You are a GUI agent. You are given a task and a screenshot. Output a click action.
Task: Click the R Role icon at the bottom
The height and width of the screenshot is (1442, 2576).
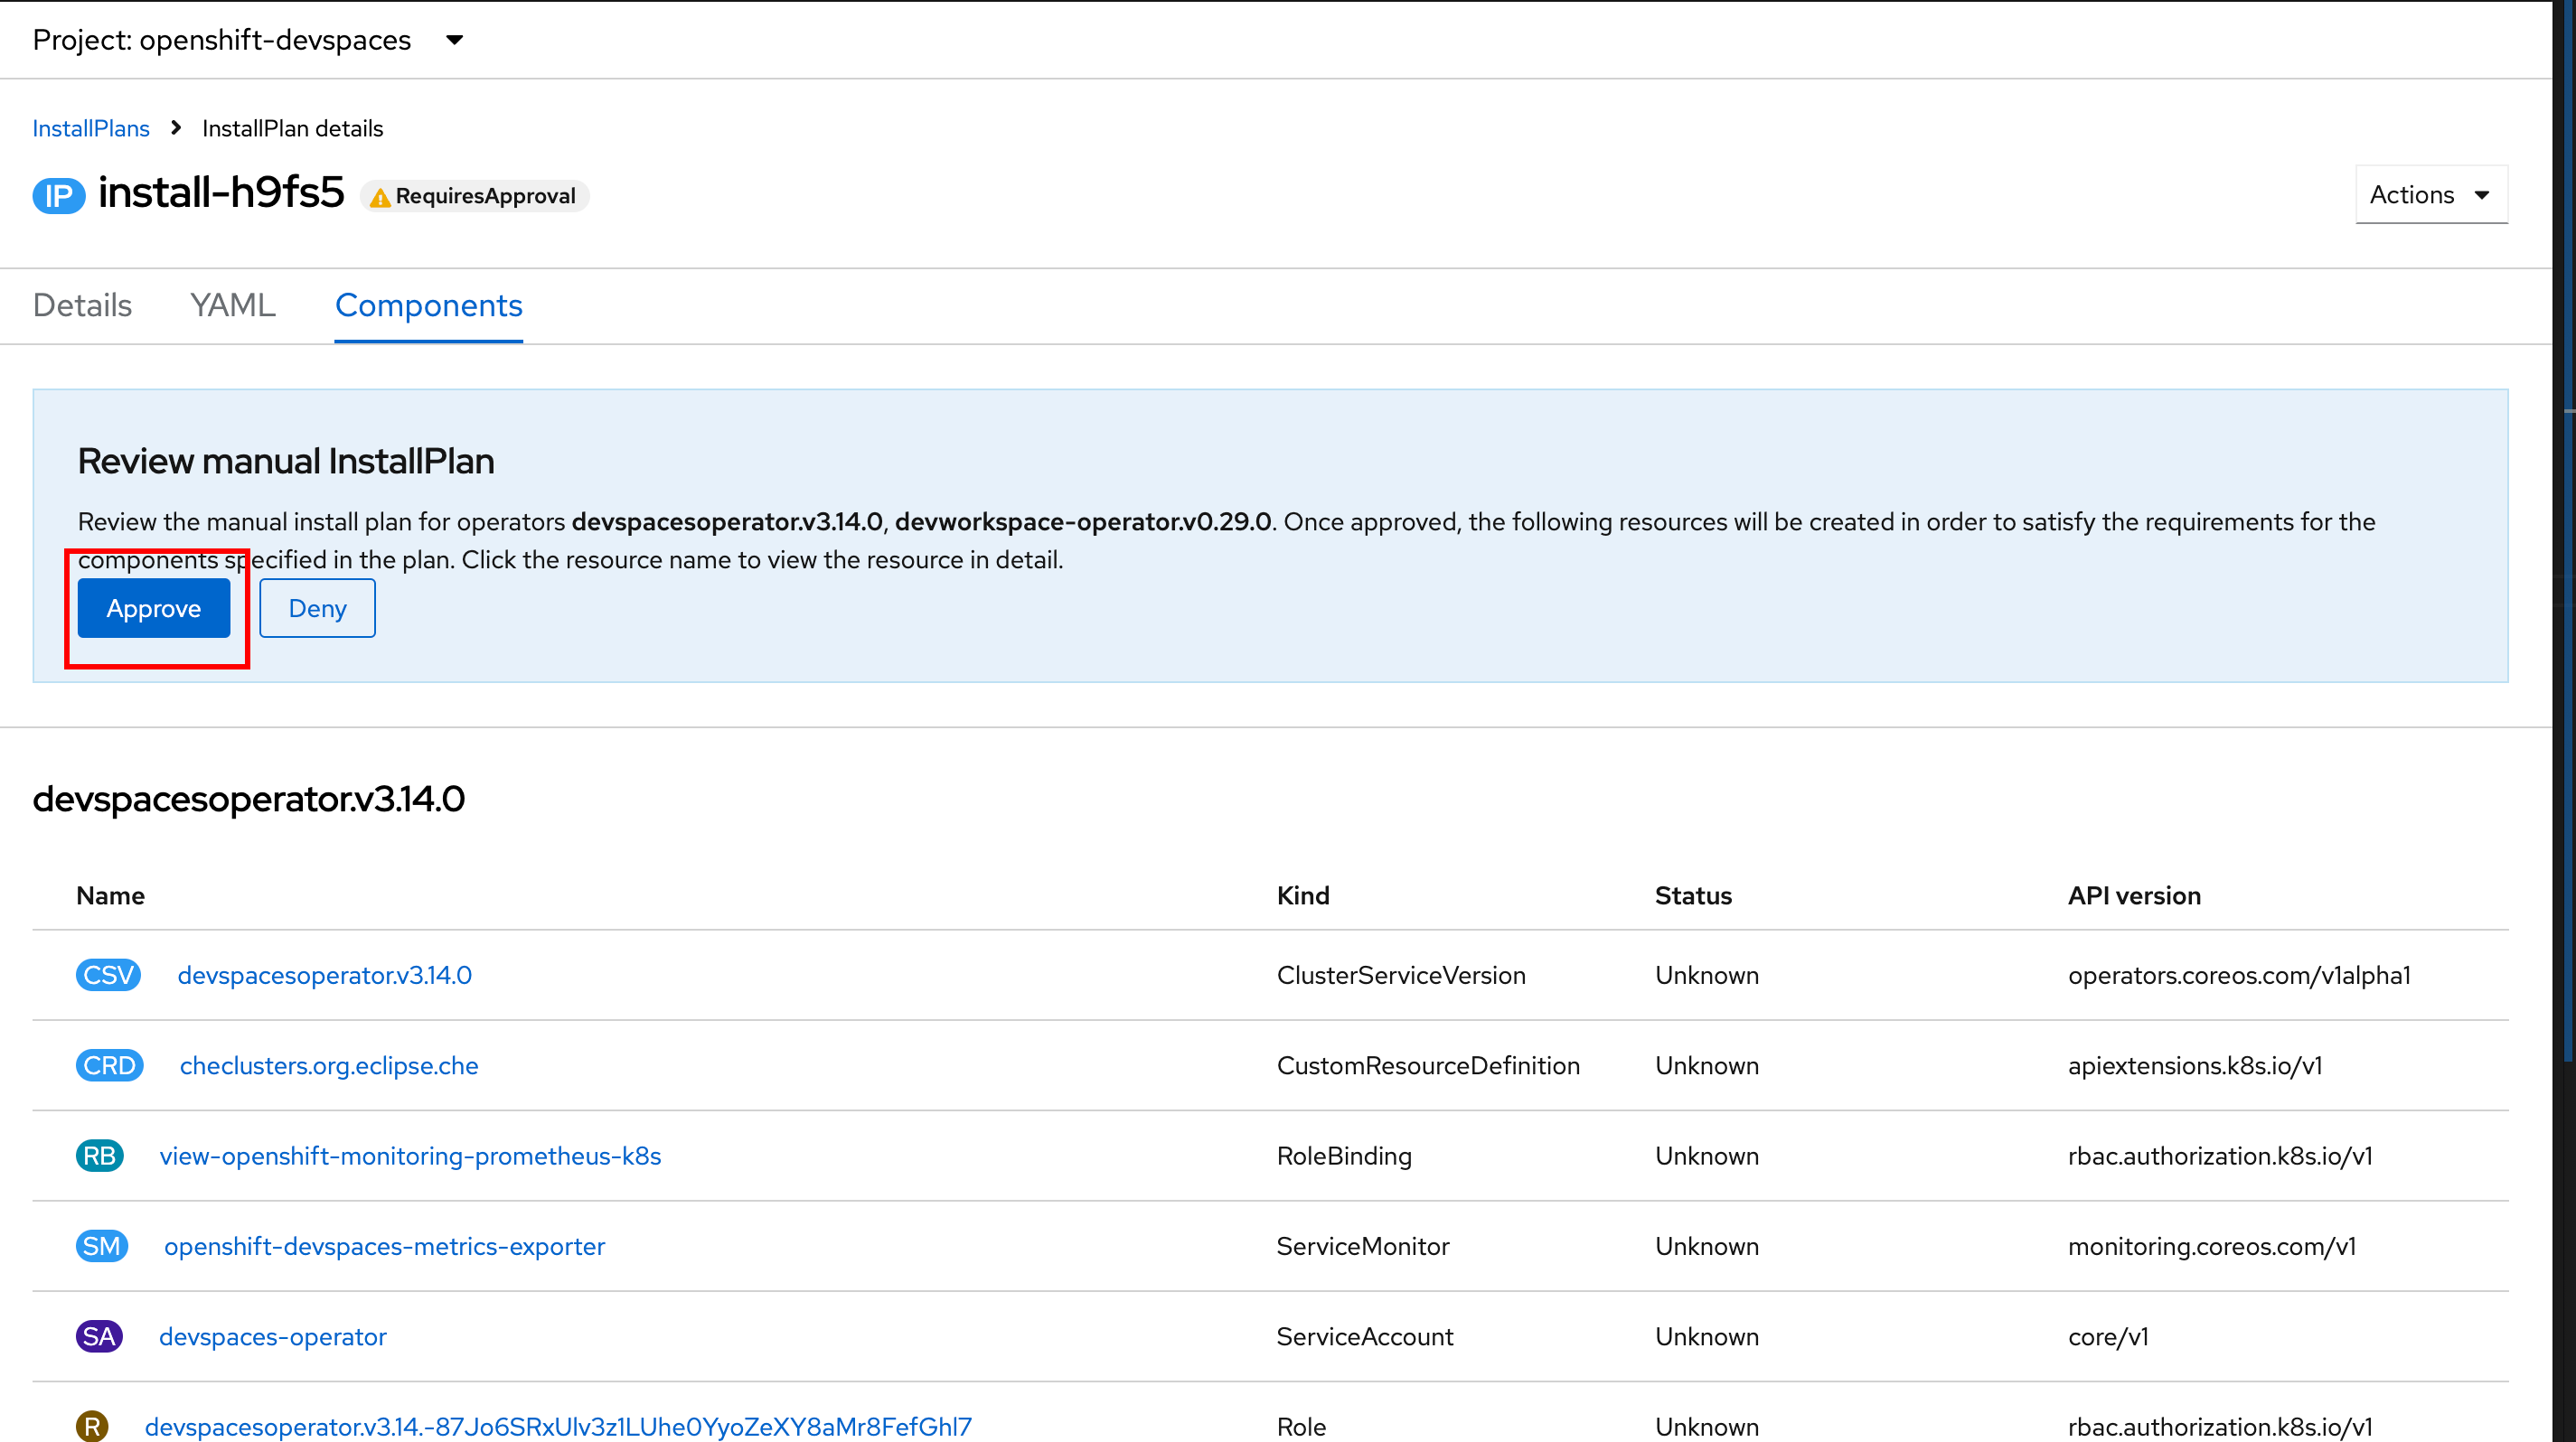coord(93,1425)
